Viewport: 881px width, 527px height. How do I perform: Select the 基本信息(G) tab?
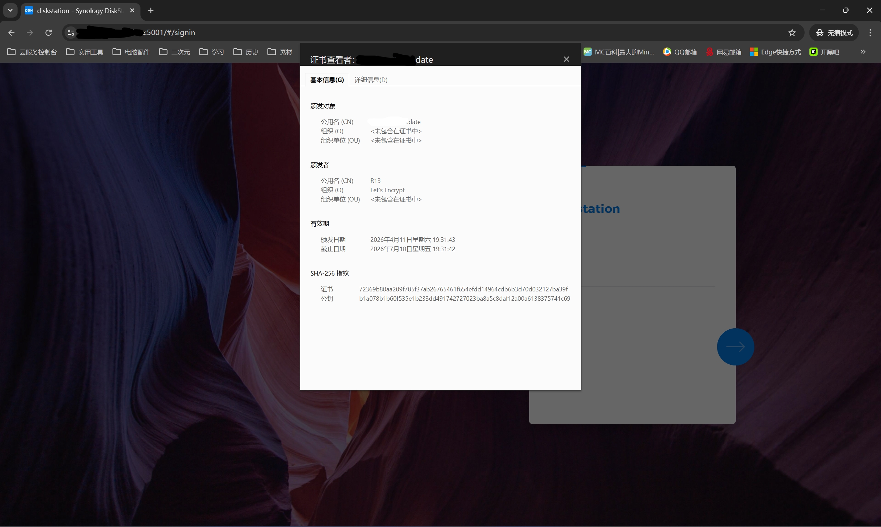(x=327, y=80)
